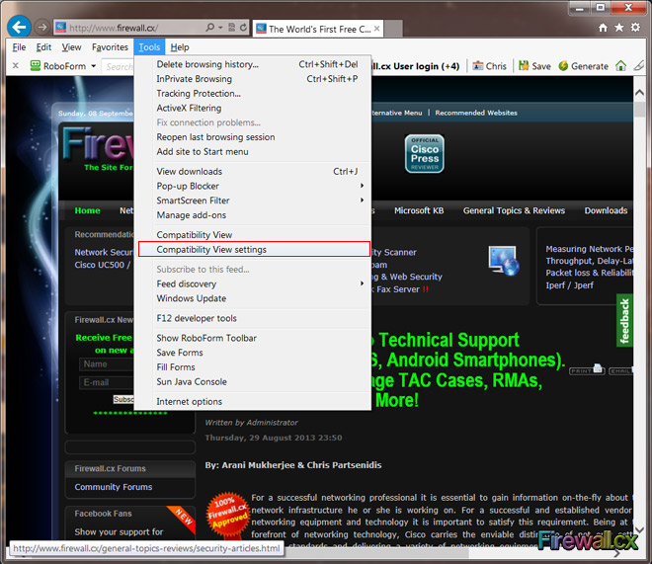
Task: Click the E-mail field in newsletter form
Action: tap(107, 382)
